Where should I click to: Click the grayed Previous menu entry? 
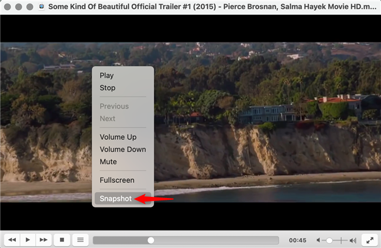[x=123, y=106]
